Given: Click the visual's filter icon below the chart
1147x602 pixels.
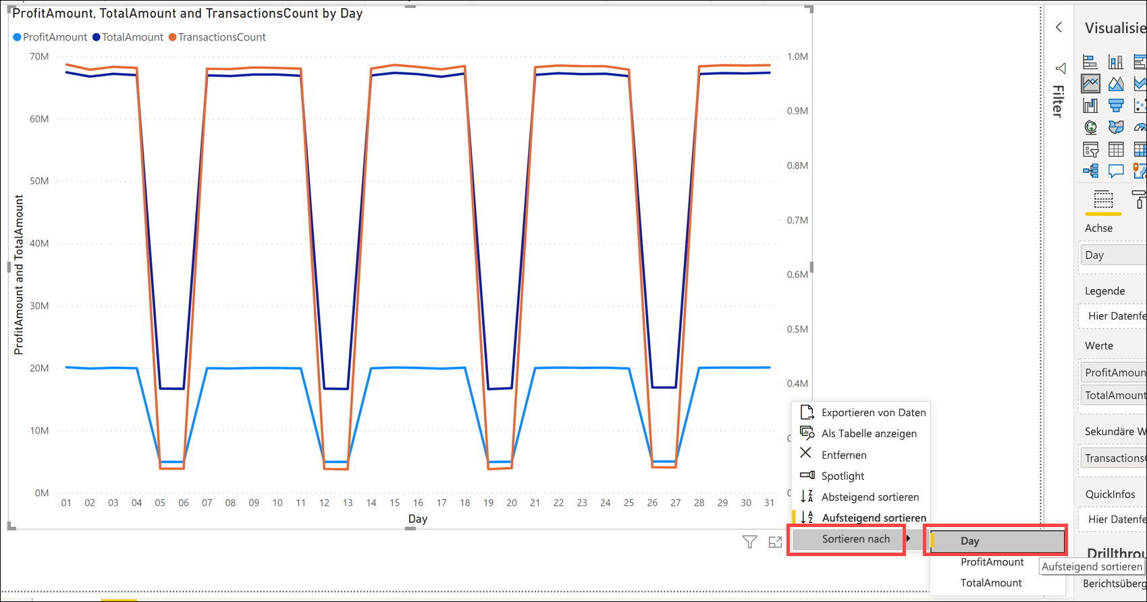Looking at the screenshot, I should 749,542.
